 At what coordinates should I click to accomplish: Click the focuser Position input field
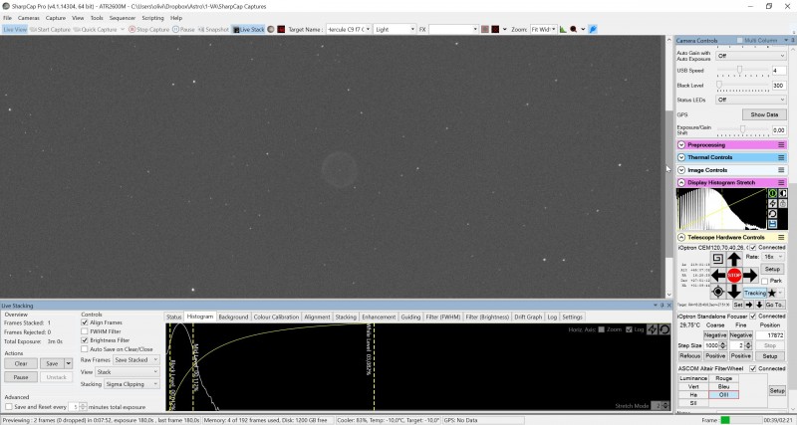pyautogui.click(x=770, y=335)
